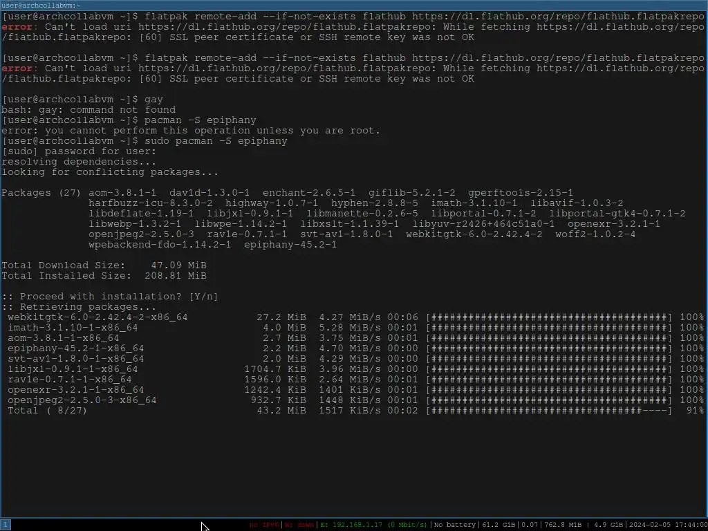The width and height of the screenshot is (708, 531).
Task: Click package name 'woff2-1.0.2-4'
Action: (595, 234)
